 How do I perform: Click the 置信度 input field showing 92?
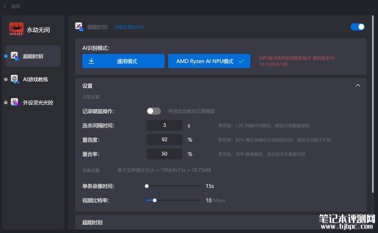(x=164, y=140)
